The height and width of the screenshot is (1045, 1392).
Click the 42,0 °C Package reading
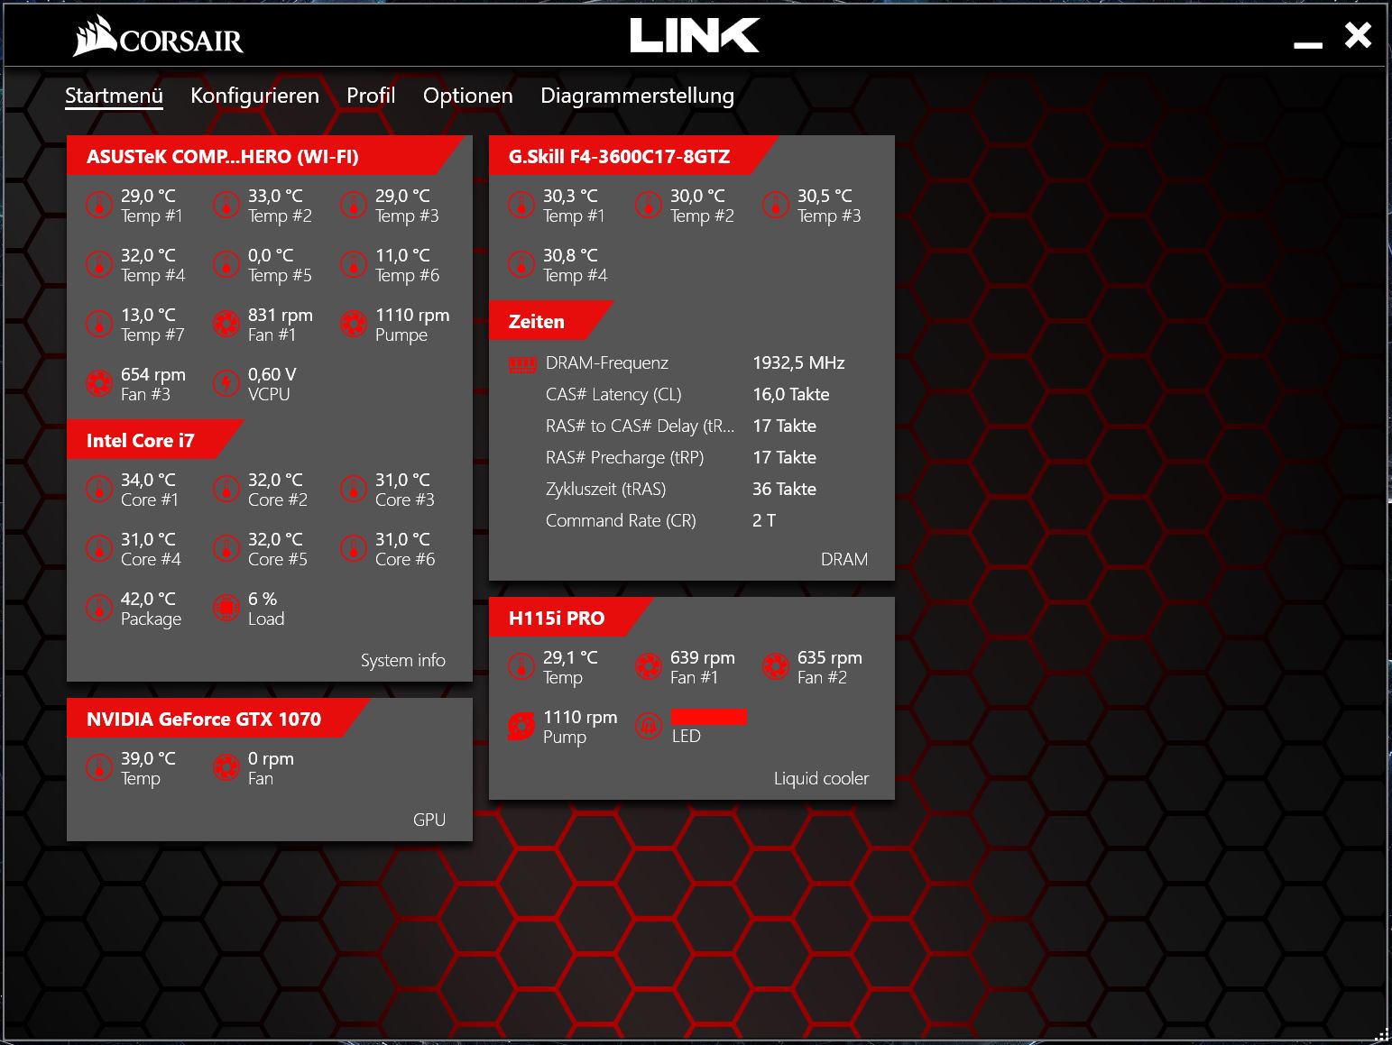pyautogui.click(x=148, y=599)
